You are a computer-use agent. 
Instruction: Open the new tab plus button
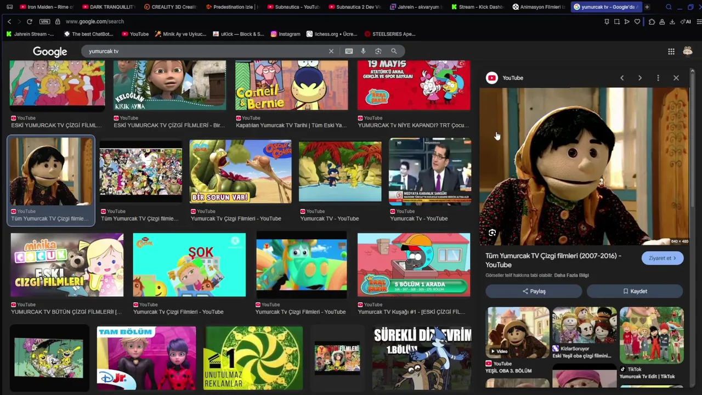(x=647, y=7)
